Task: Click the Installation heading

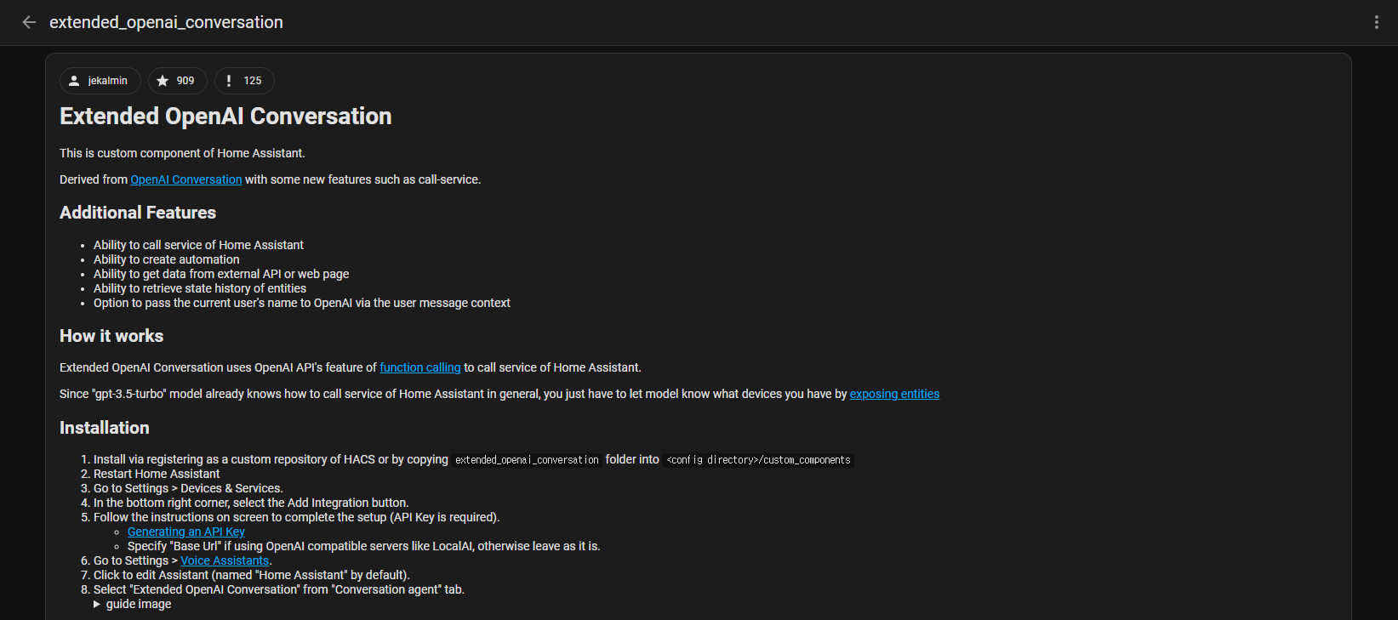Action: click(x=105, y=428)
